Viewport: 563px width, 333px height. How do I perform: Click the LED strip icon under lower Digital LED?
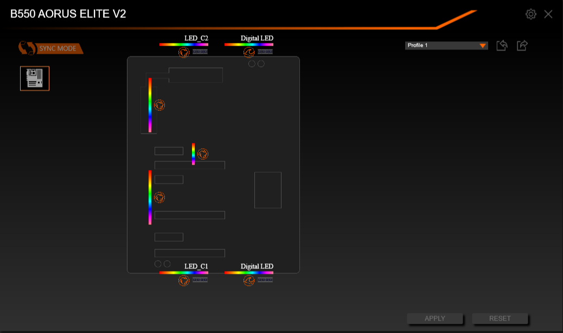(265, 280)
